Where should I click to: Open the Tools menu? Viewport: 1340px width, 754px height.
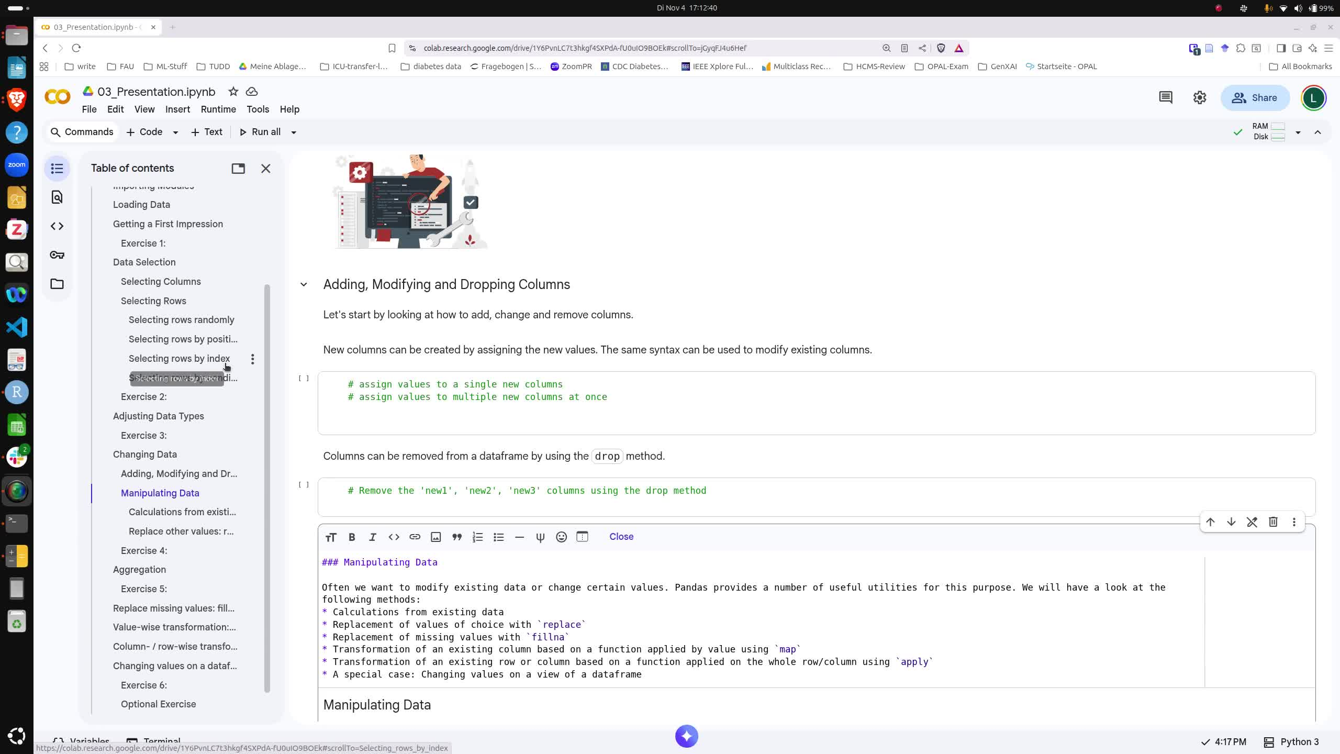(258, 109)
